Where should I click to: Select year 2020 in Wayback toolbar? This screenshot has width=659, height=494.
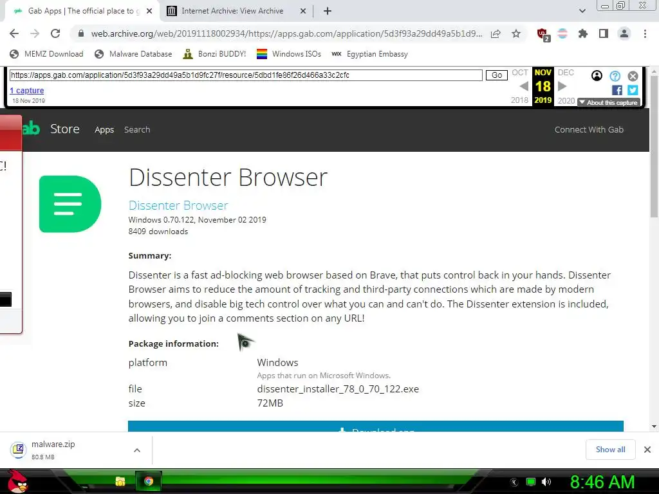[566, 100]
